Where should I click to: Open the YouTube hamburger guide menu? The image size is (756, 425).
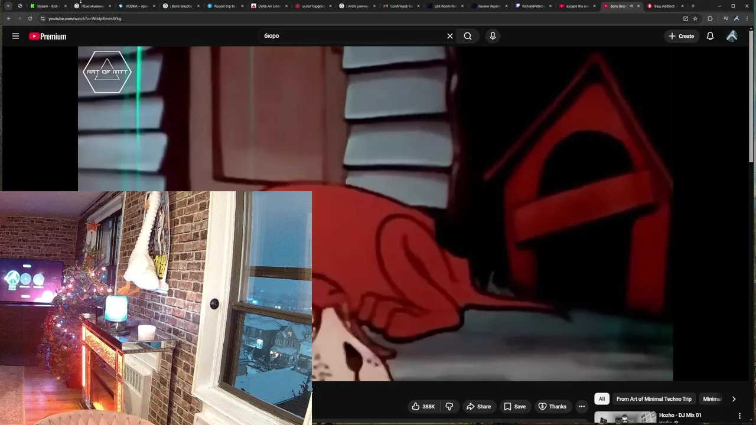tap(15, 36)
